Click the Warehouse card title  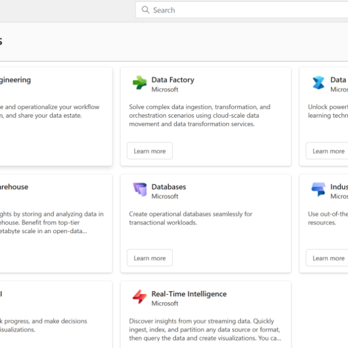pyautogui.click(x=14, y=187)
